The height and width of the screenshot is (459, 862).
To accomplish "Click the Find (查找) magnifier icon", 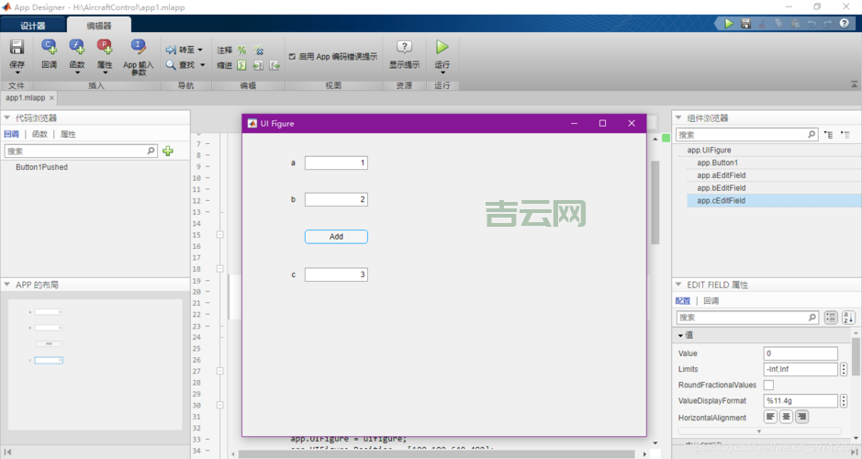I will [171, 65].
